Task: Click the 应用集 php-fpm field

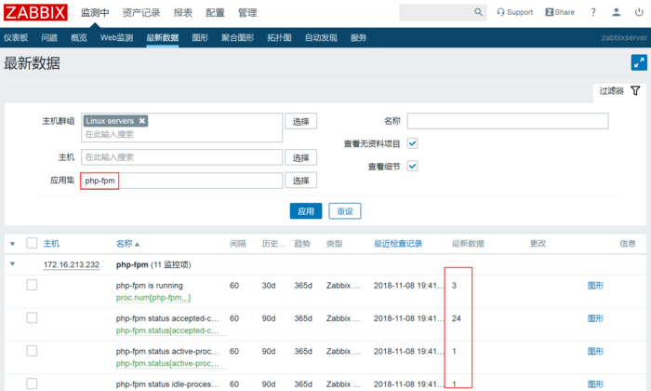Action: point(182,181)
